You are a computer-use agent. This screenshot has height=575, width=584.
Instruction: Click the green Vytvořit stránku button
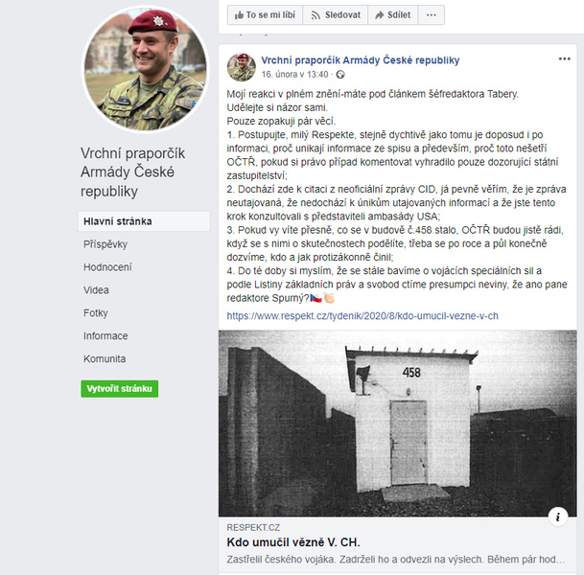(120, 388)
